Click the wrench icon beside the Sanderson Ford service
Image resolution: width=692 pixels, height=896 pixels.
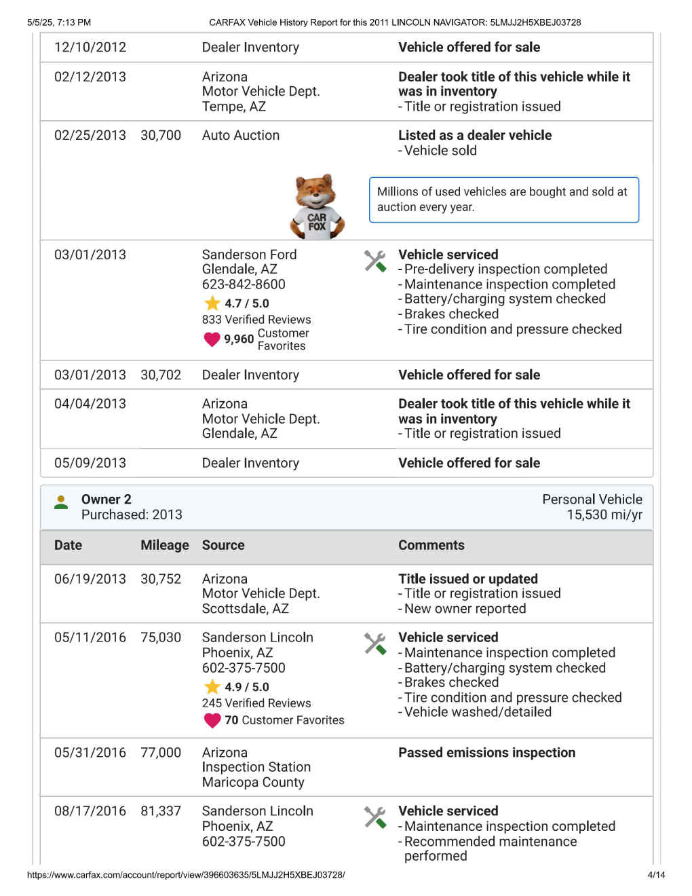tap(374, 261)
